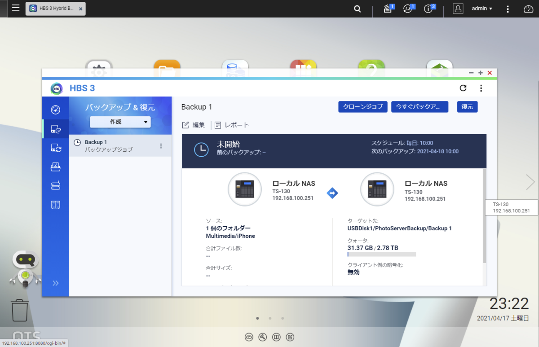539x347 pixels.
Task: Click the destination ローカル NAS device icon
Action: [x=377, y=189]
